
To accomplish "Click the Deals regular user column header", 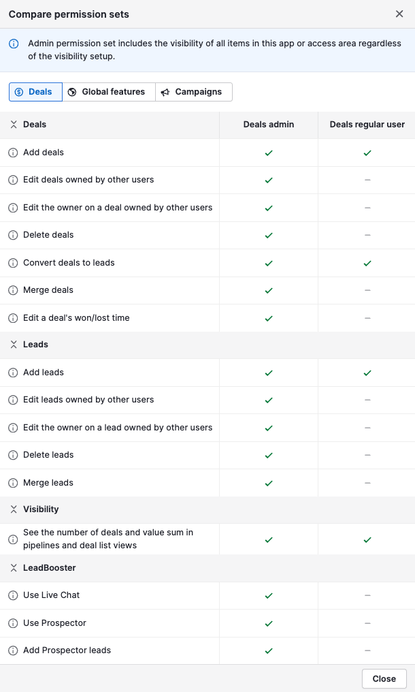I will point(367,125).
